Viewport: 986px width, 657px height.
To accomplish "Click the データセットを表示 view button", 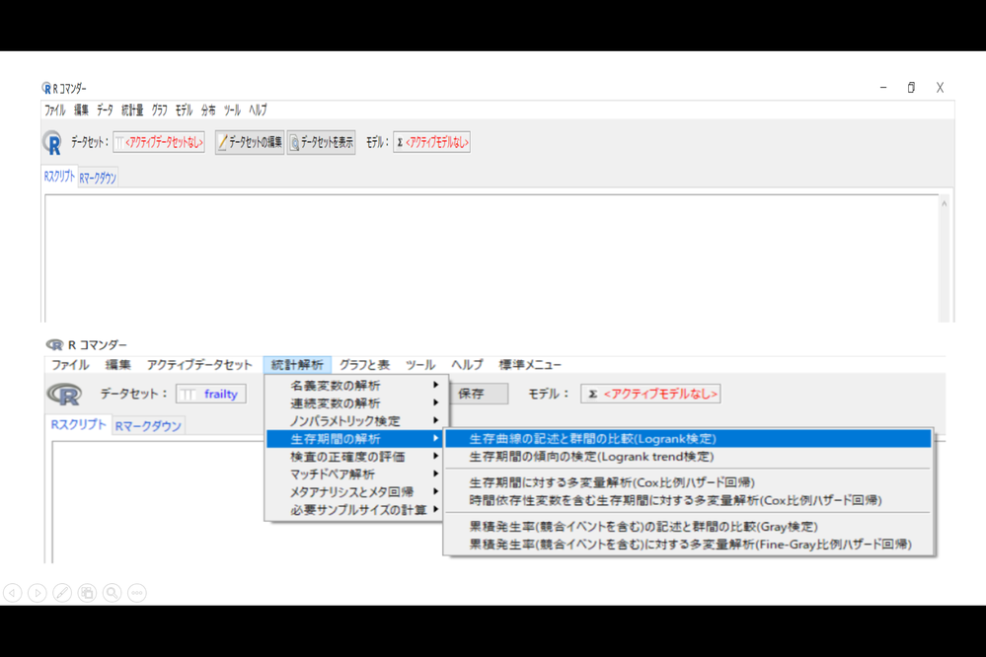I will pyautogui.click(x=321, y=142).
